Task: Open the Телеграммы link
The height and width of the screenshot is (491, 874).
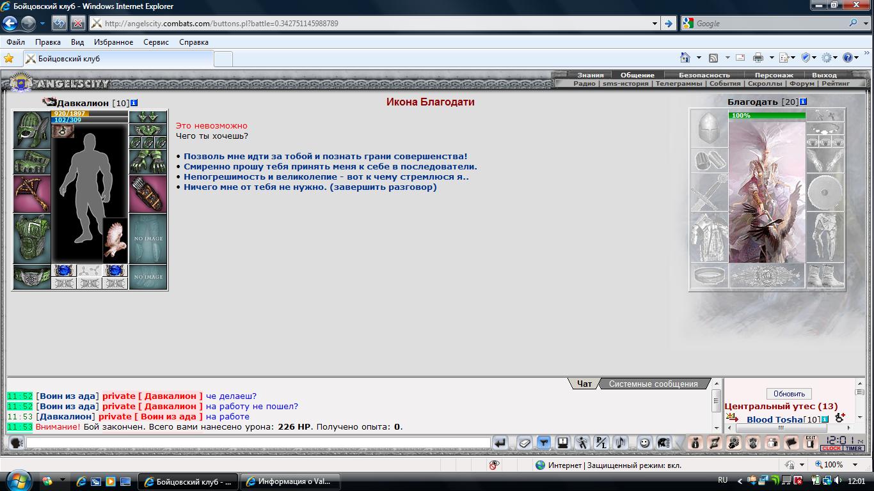Action: coord(678,83)
